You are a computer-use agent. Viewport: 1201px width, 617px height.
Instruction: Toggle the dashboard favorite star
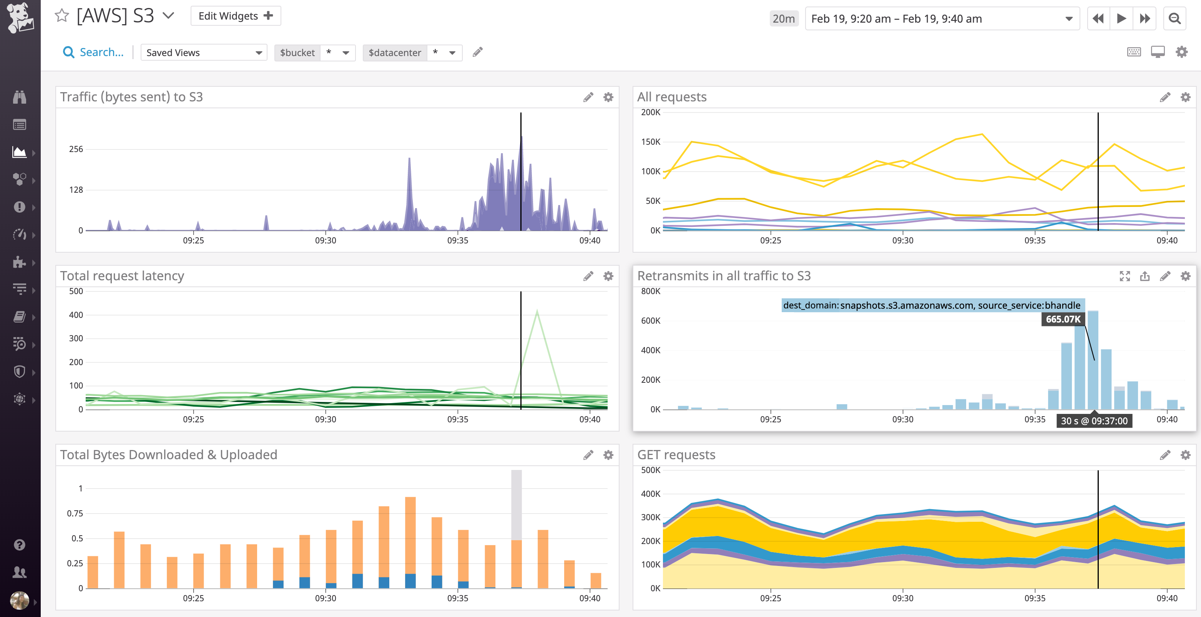click(61, 15)
